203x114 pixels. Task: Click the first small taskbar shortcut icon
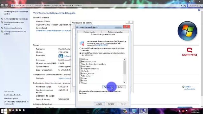click(x=10, y=110)
